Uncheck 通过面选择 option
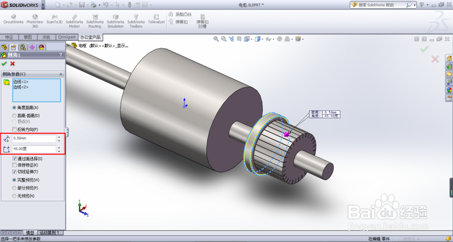Screen dimensions: 453x242 pos(15,159)
